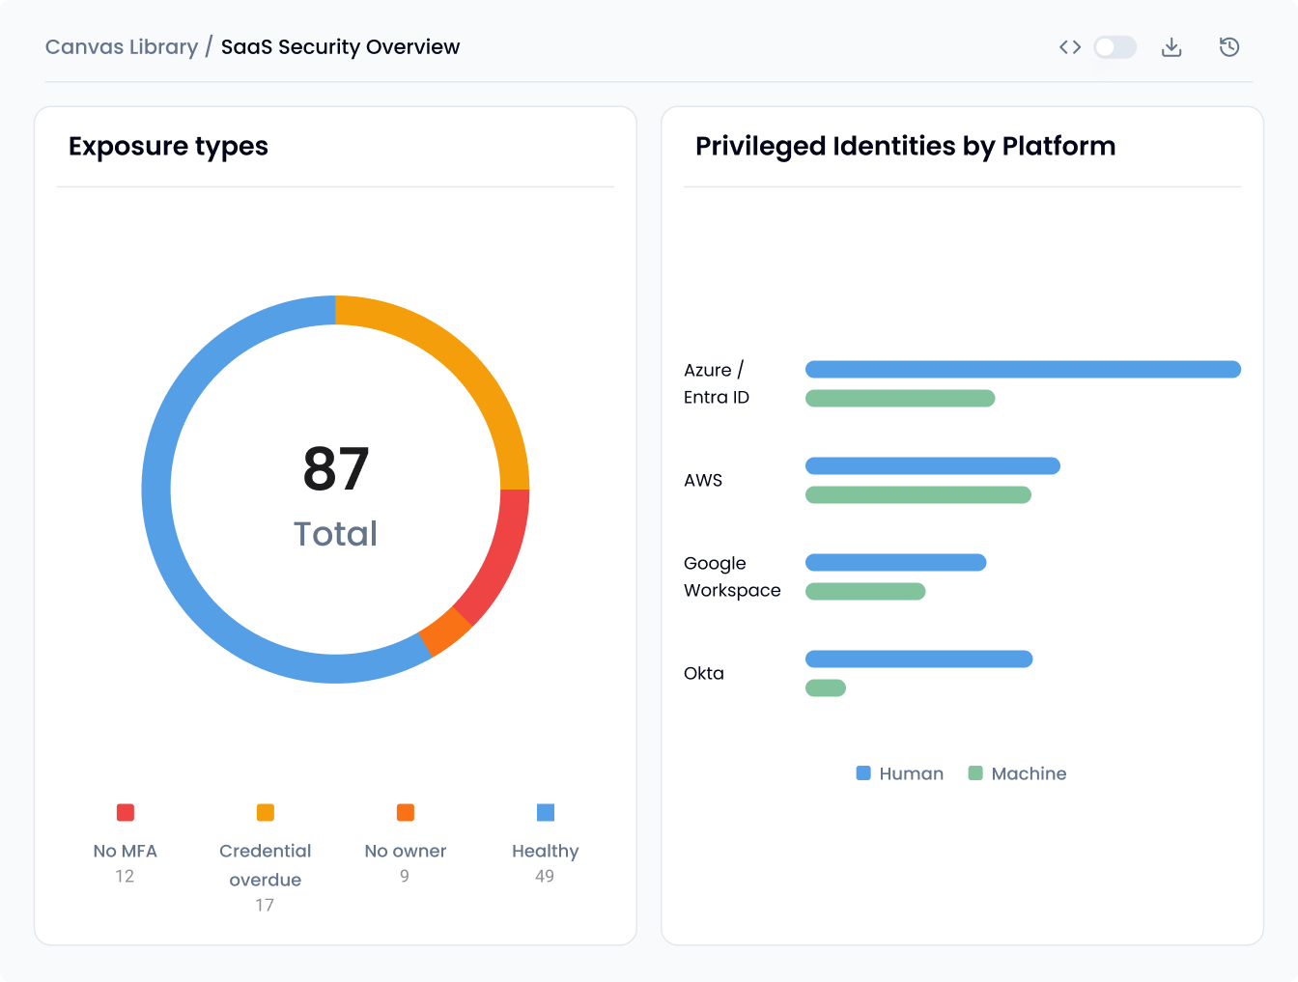Toggle the Credential overdue legend swatch
The height and width of the screenshot is (982, 1298).
pyautogui.click(x=266, y=812)
